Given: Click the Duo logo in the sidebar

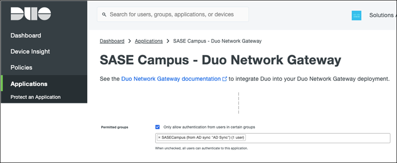Looking at the screenshot, I should pos(30,14).
